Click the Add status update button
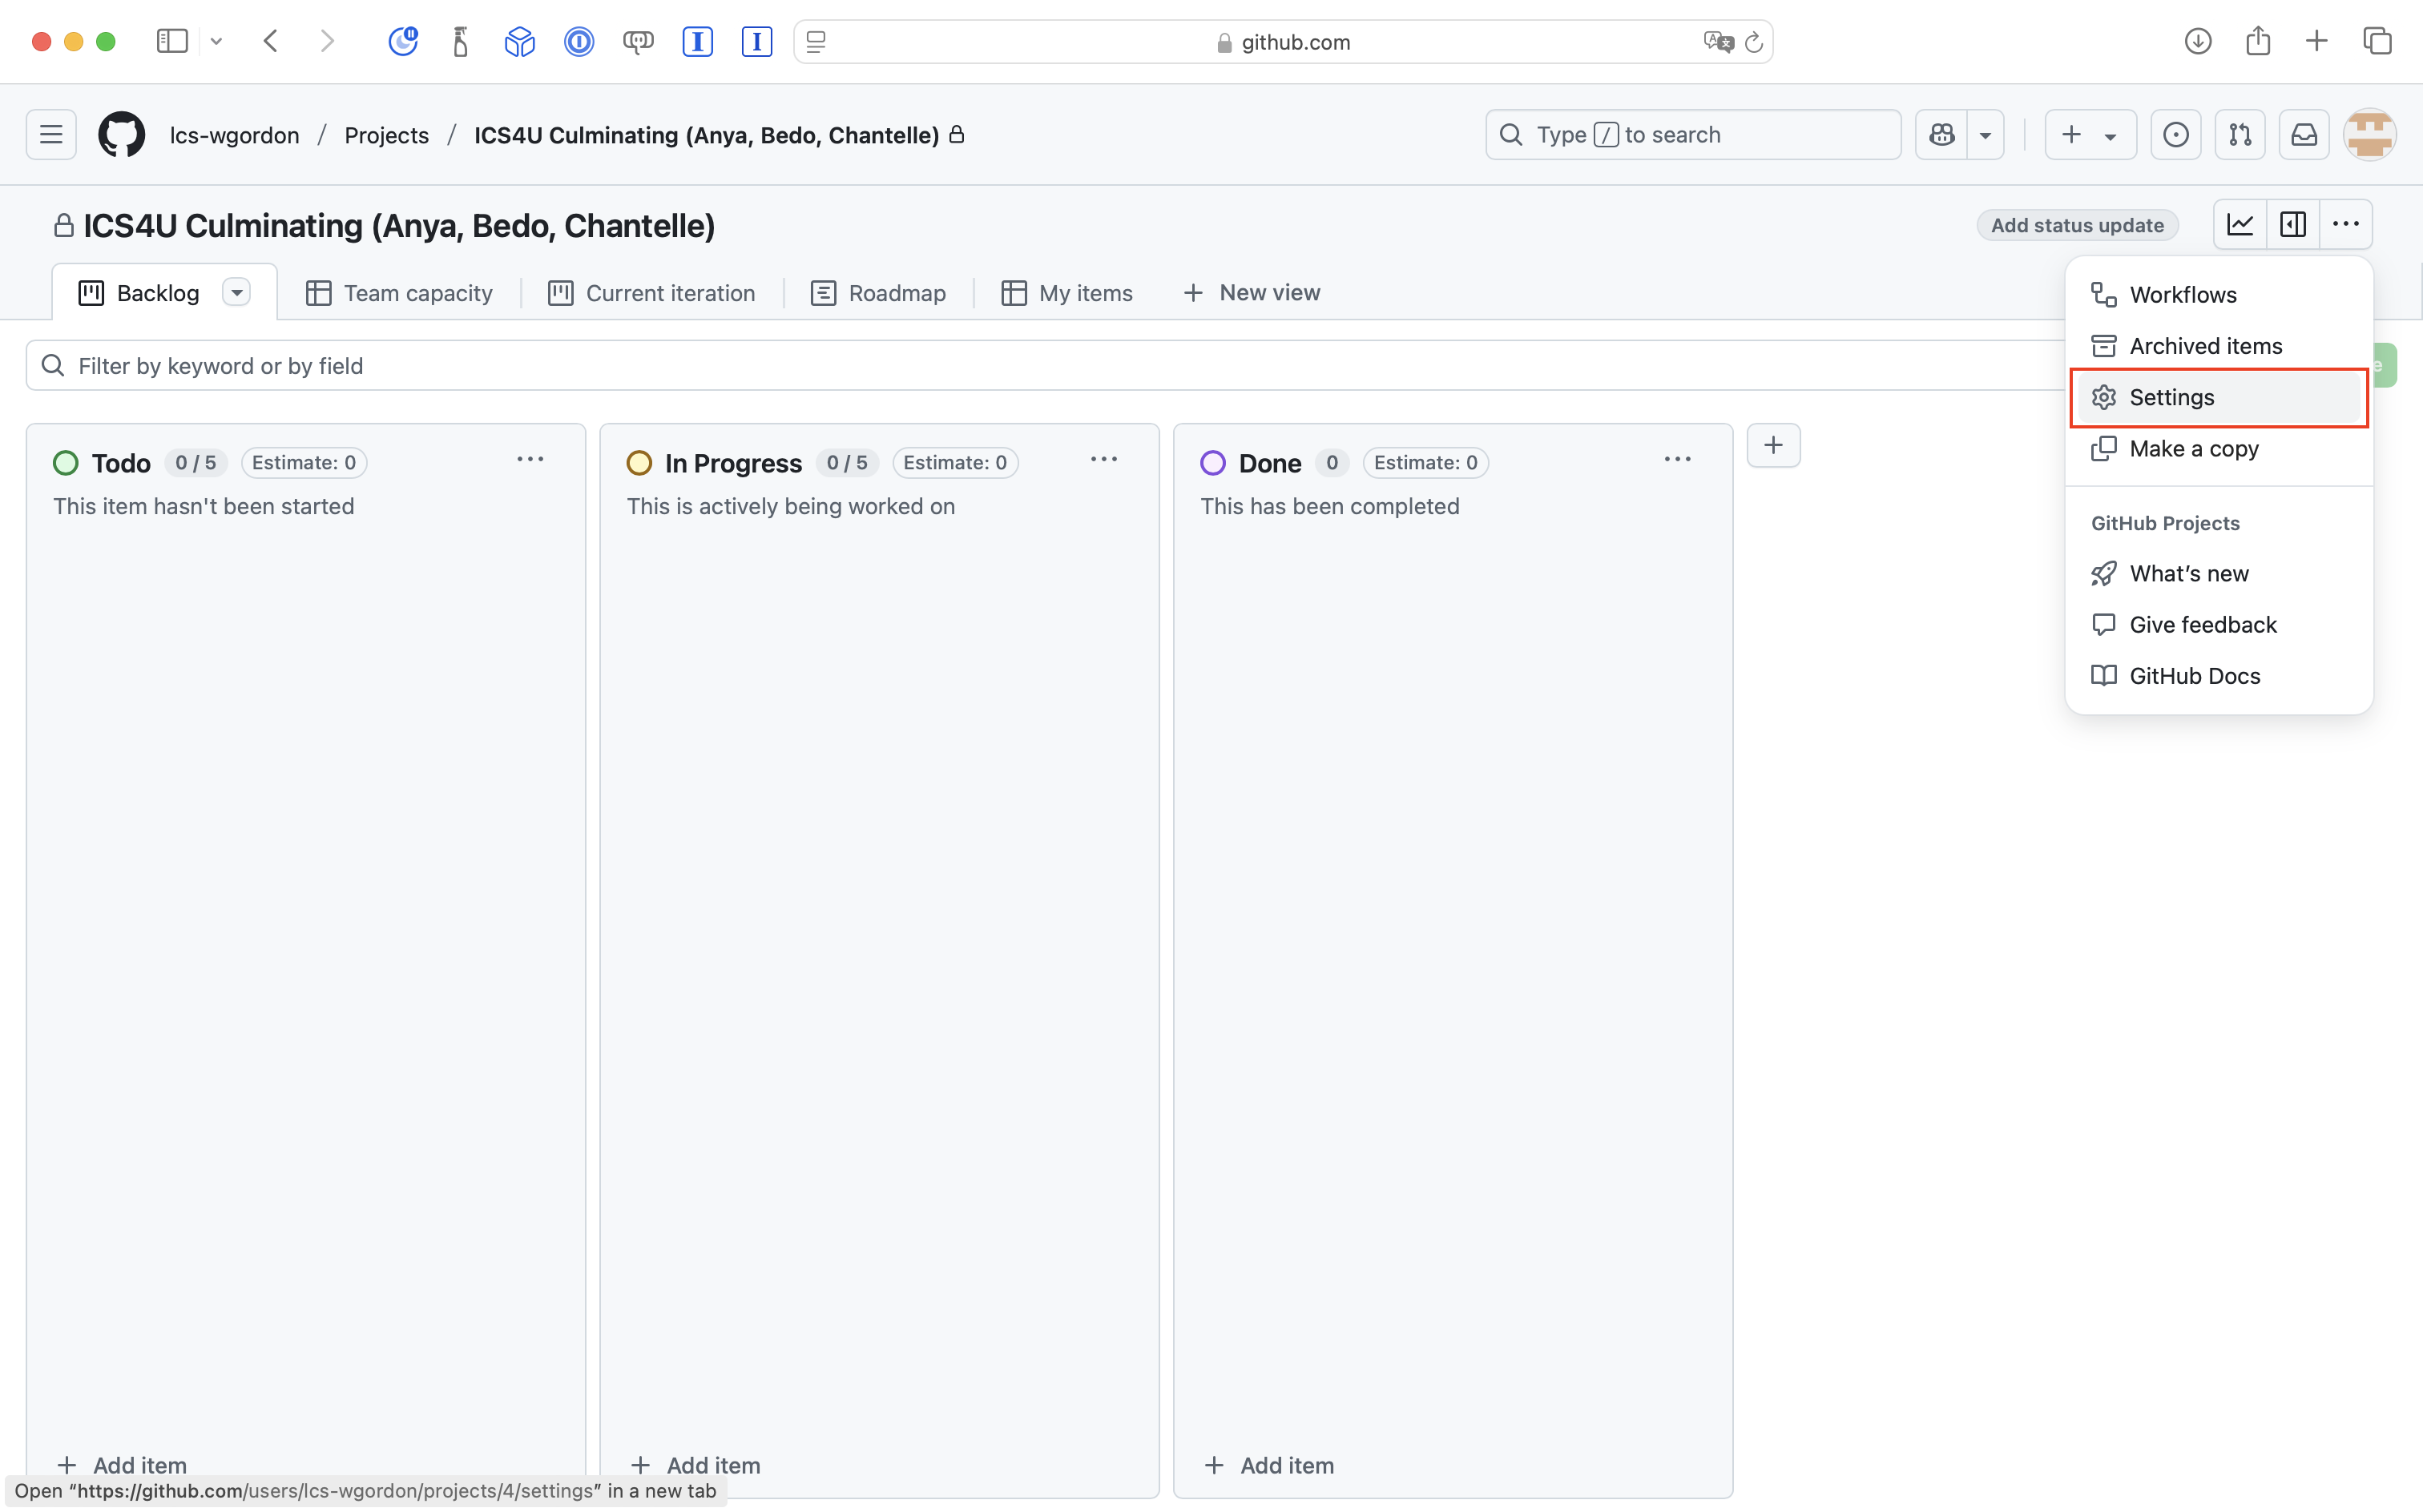 (x=2077, y=225)
